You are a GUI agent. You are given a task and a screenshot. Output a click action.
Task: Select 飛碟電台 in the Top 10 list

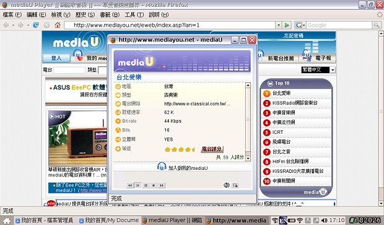tap(281, 142)
